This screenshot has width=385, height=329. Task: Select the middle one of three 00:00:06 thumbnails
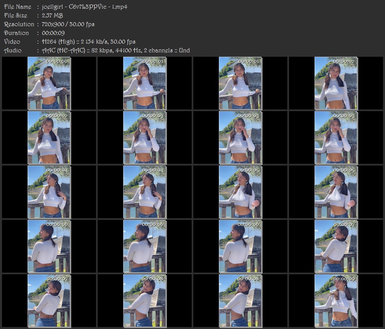(145, 246)
